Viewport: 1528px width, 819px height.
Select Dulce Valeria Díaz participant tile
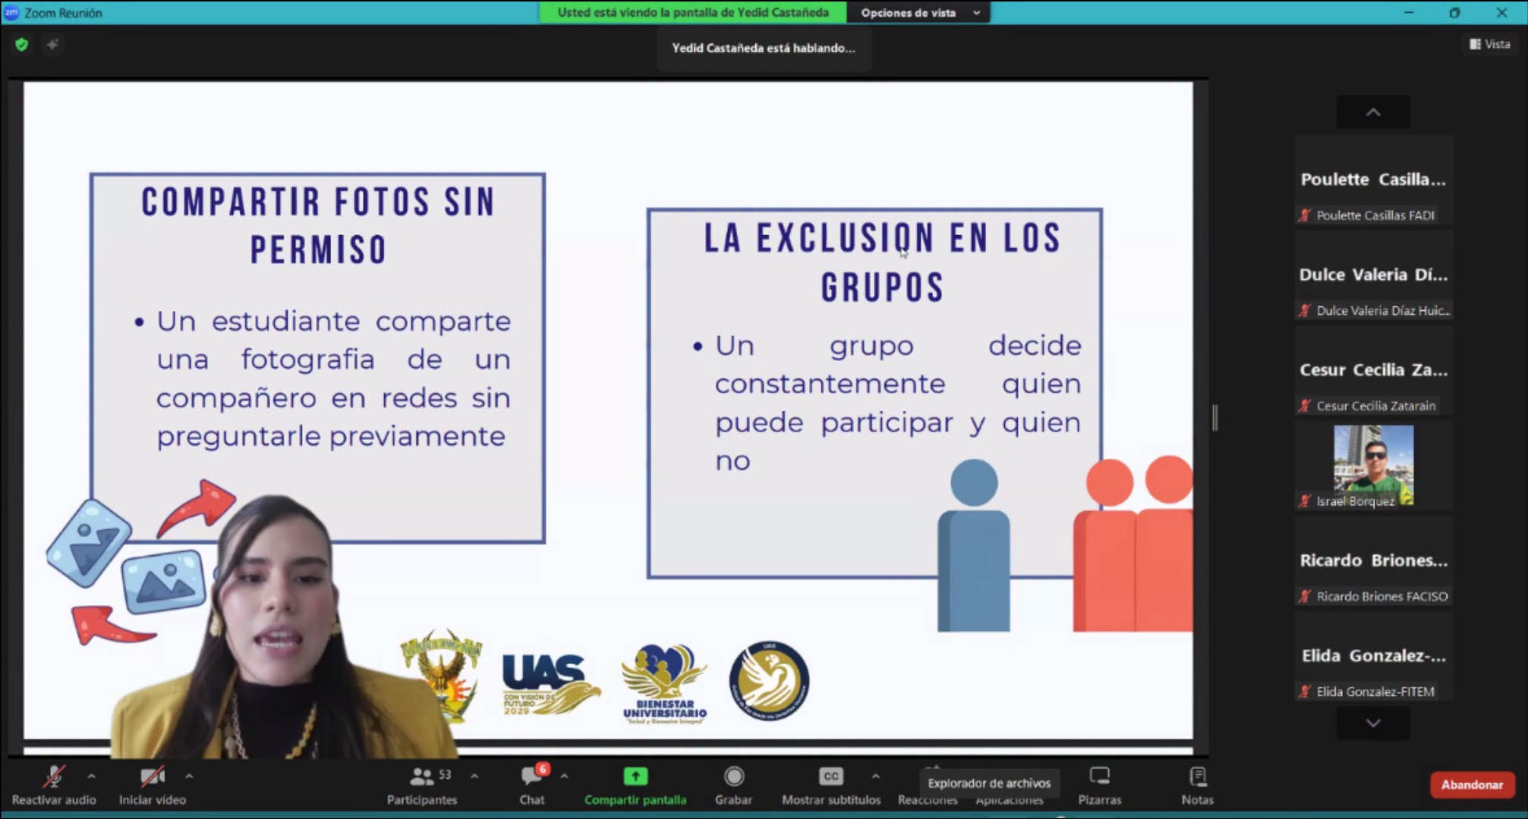(1373, 275)
